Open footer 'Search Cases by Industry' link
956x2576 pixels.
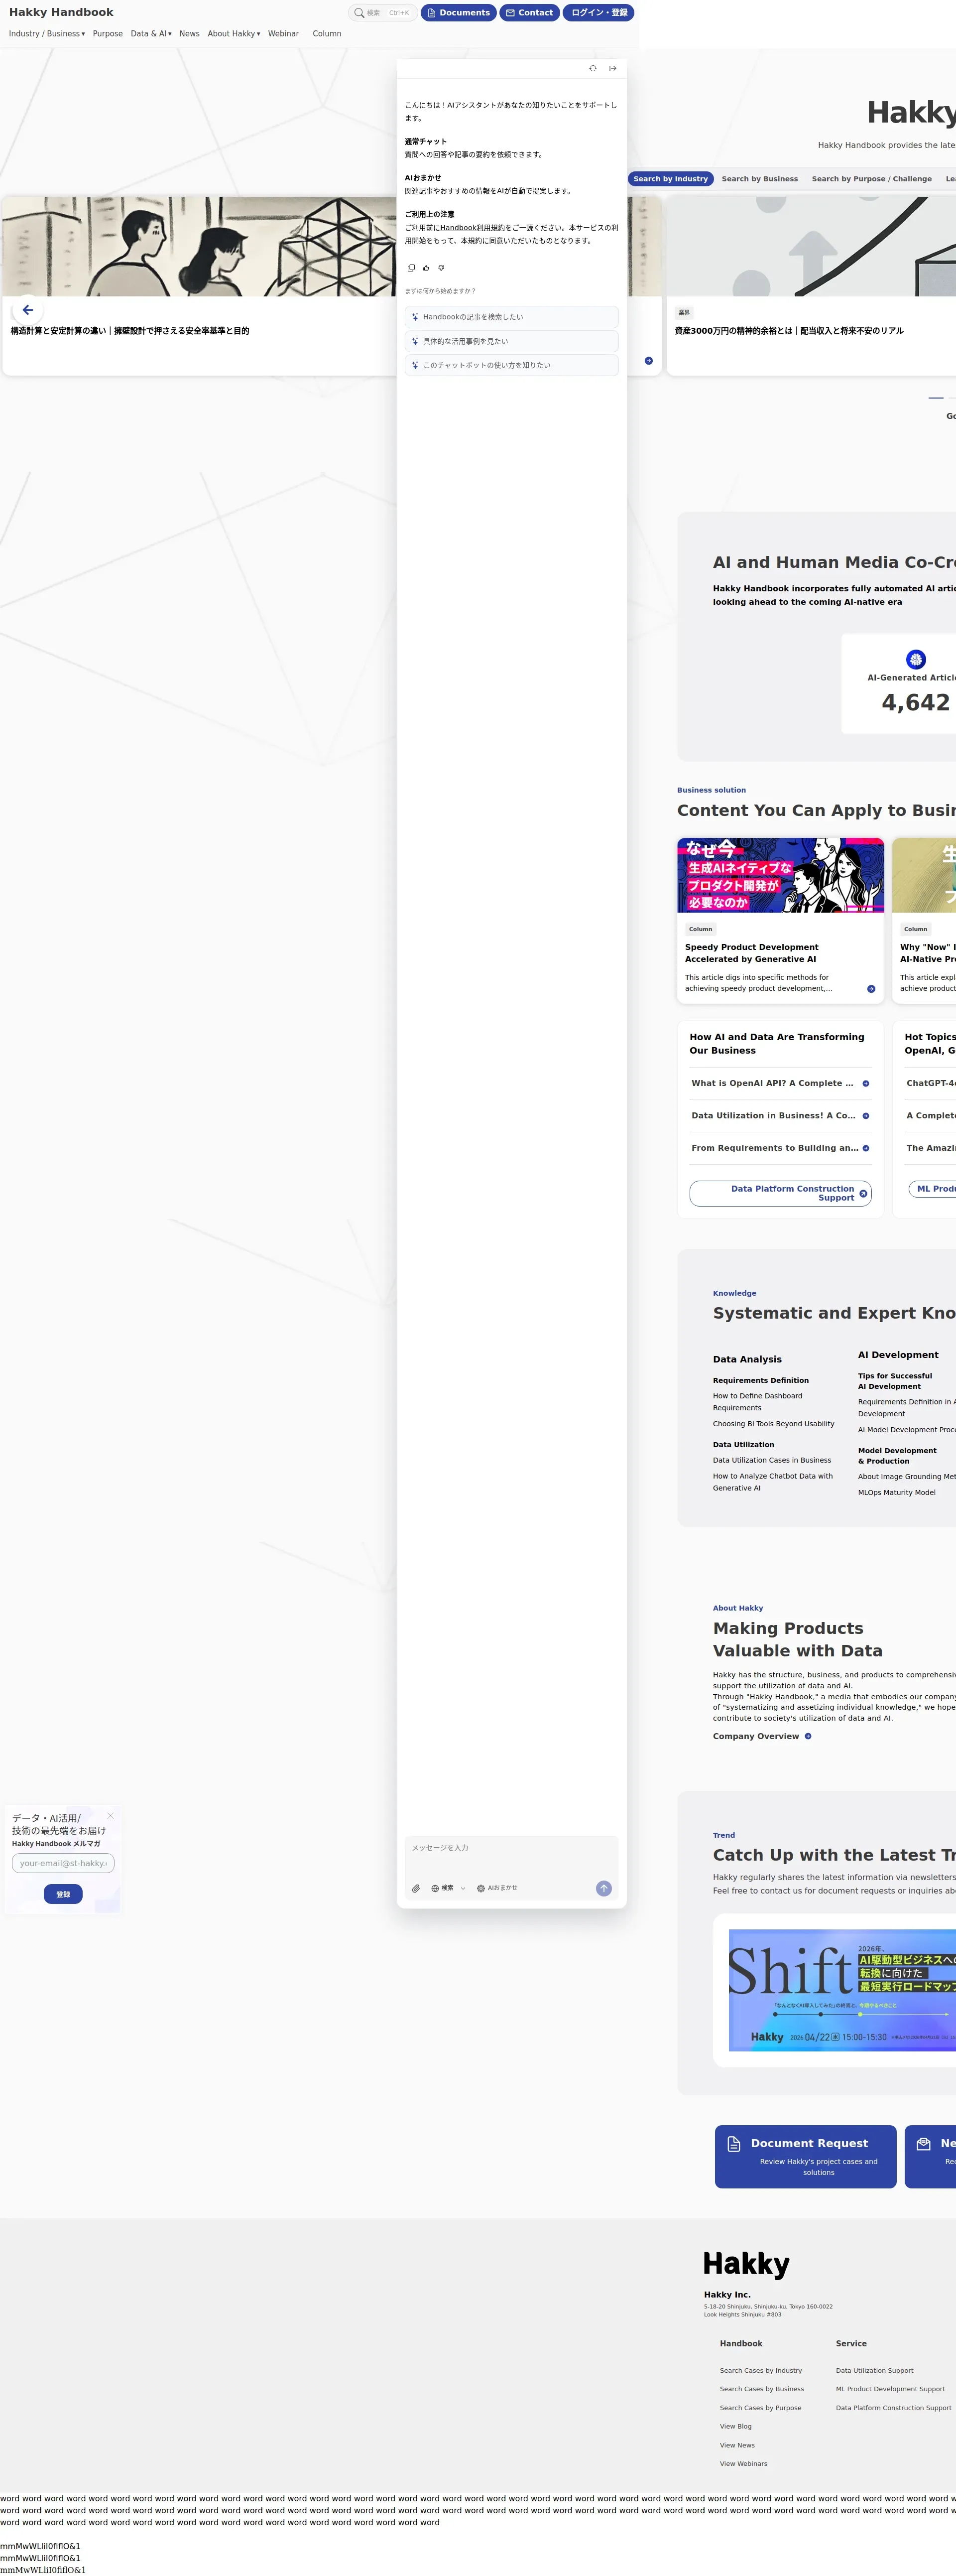point(761,2370)
